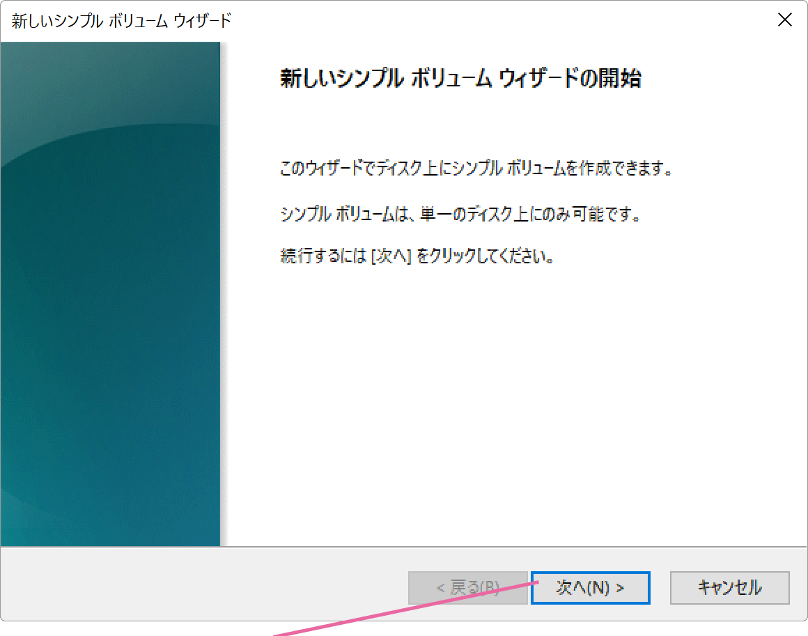808x636 pixels.
Task: Click the text 続行するには [次へ] をクリックしてください。
Action: (417, 256)
